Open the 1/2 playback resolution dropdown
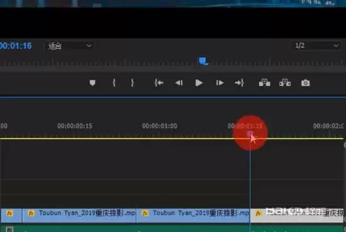This screenshot has width=346, height=232. 316,46
